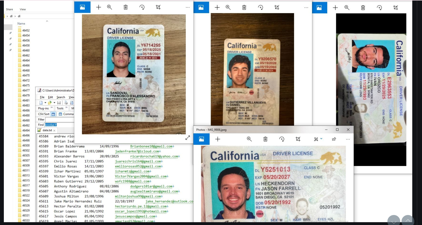The image size is (422, 225).
Task: Expand the Plug-ins toolbar overflow chevron
Action: [52, 108]
